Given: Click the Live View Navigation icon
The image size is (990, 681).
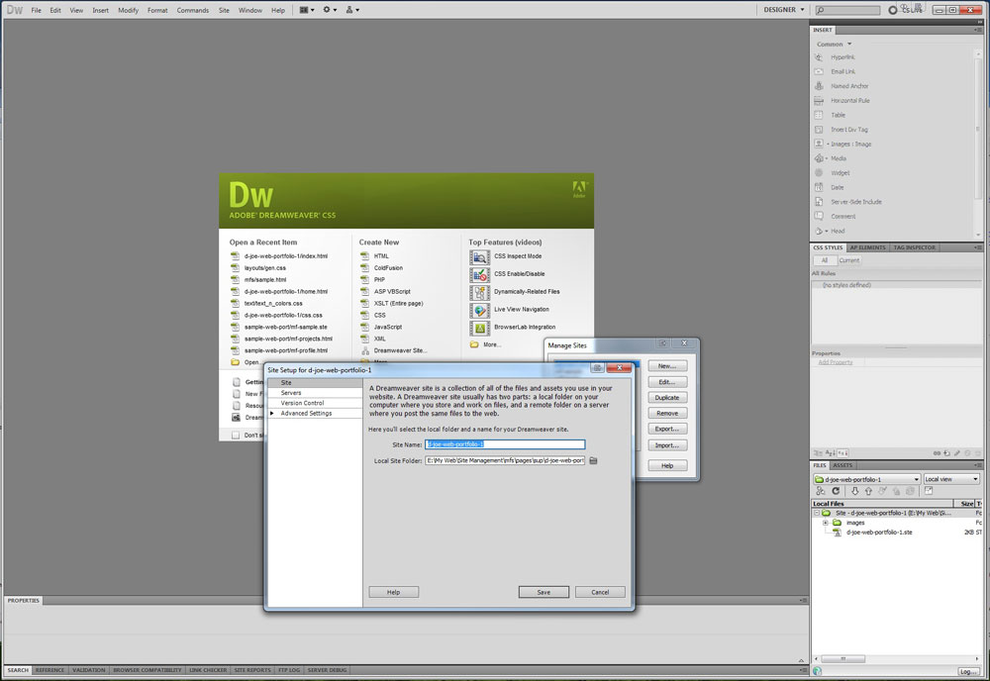Looking at the screenshot, I should [479, 310].
